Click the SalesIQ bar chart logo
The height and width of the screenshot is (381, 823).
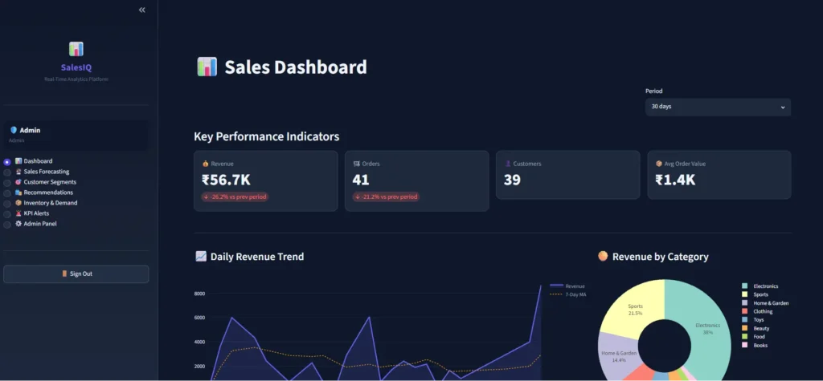pyautogui.click(x=76, y=49)
